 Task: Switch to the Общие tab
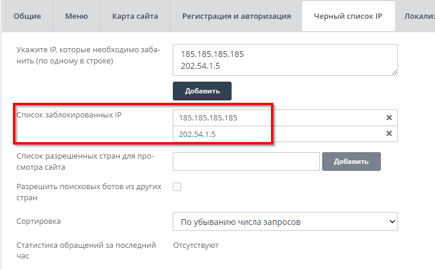pos(27,16)
